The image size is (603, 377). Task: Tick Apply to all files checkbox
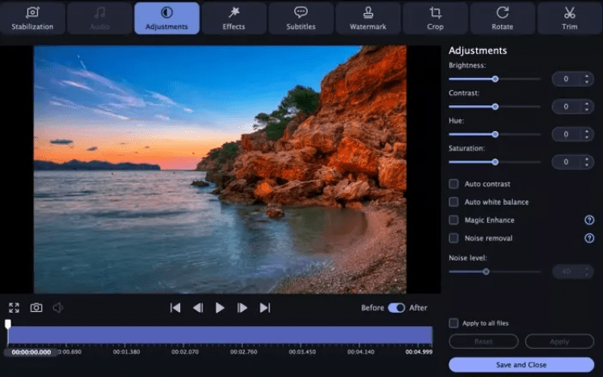click(454, 323)
